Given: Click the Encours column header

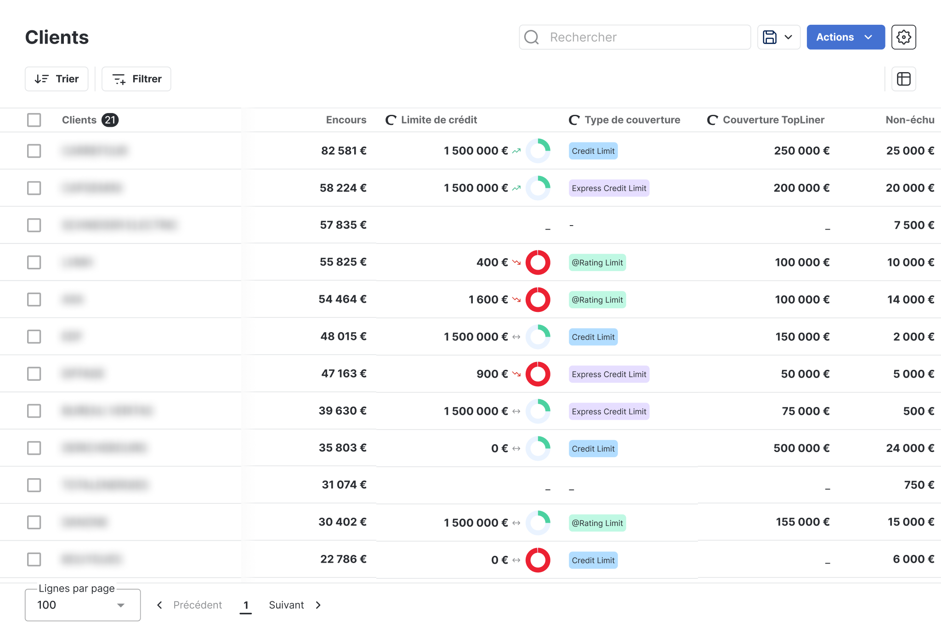Looking at the screenshot, I should (346, 120).
